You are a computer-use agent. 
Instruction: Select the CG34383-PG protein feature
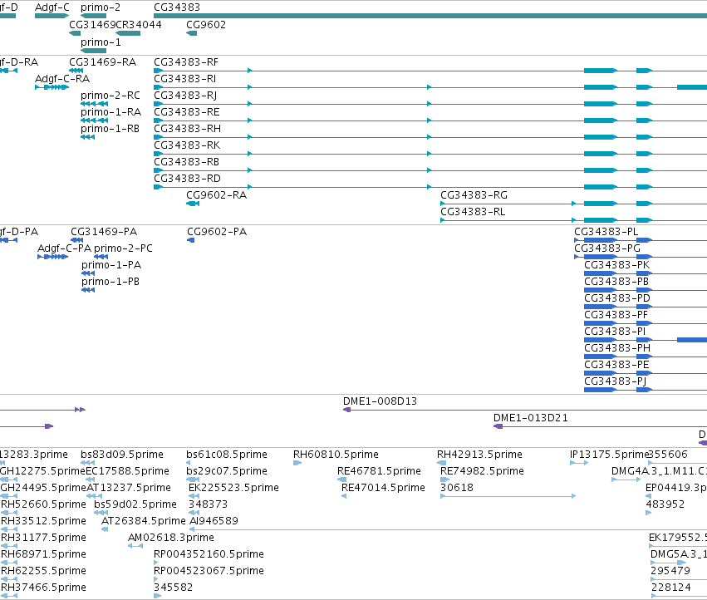pyautogui.click(x=641, y=257)
